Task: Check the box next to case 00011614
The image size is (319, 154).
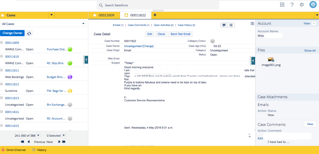Action: tap(2, 112)
